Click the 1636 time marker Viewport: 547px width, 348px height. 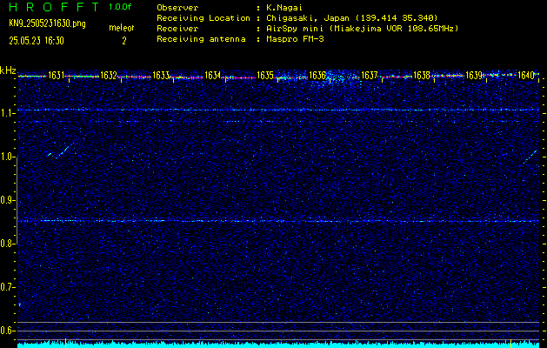tap(317, 76)
